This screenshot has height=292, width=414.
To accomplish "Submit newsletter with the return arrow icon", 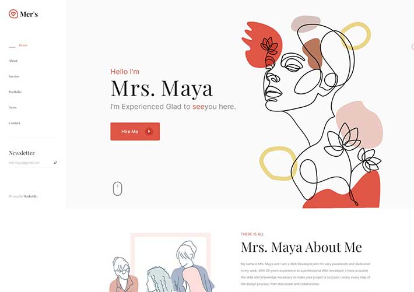I will 55,163.
